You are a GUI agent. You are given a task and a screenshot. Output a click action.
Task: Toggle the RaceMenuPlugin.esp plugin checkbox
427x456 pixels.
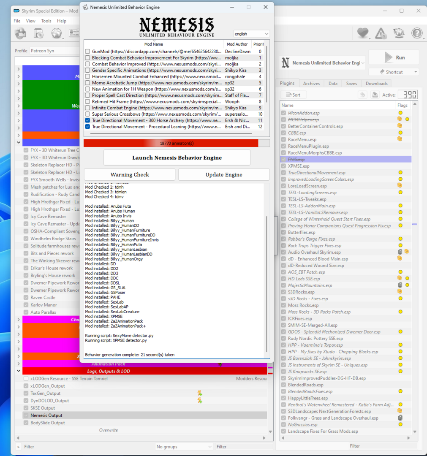283,146
